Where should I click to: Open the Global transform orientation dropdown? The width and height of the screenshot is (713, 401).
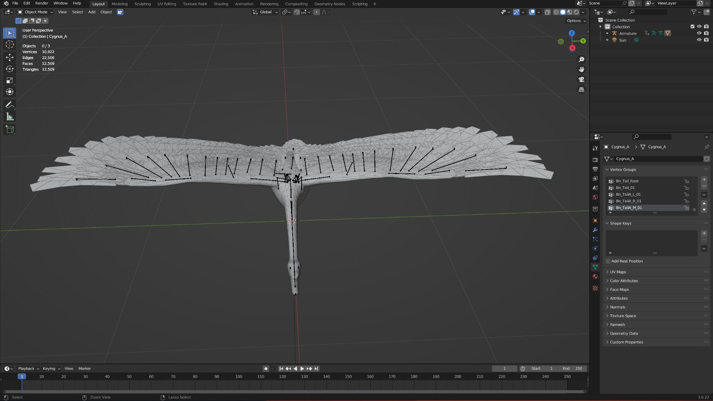tap(265, 12)
